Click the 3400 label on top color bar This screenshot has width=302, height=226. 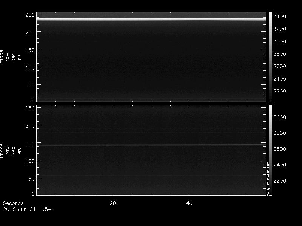tap(280, 17)
